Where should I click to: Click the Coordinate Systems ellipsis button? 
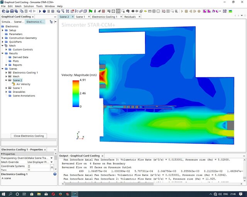click(x=52, y=166)
